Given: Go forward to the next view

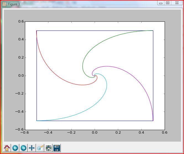Looking at the screenshot, I should click(24, 148).
